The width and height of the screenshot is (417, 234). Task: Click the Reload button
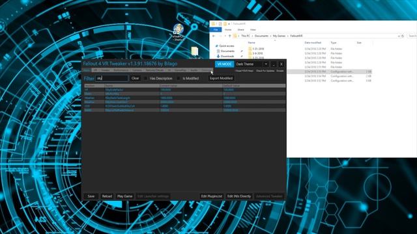tap(107, 196)
